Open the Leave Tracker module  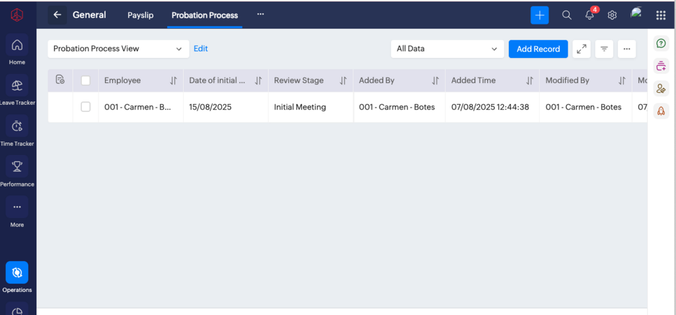click(x=17, y=86)
